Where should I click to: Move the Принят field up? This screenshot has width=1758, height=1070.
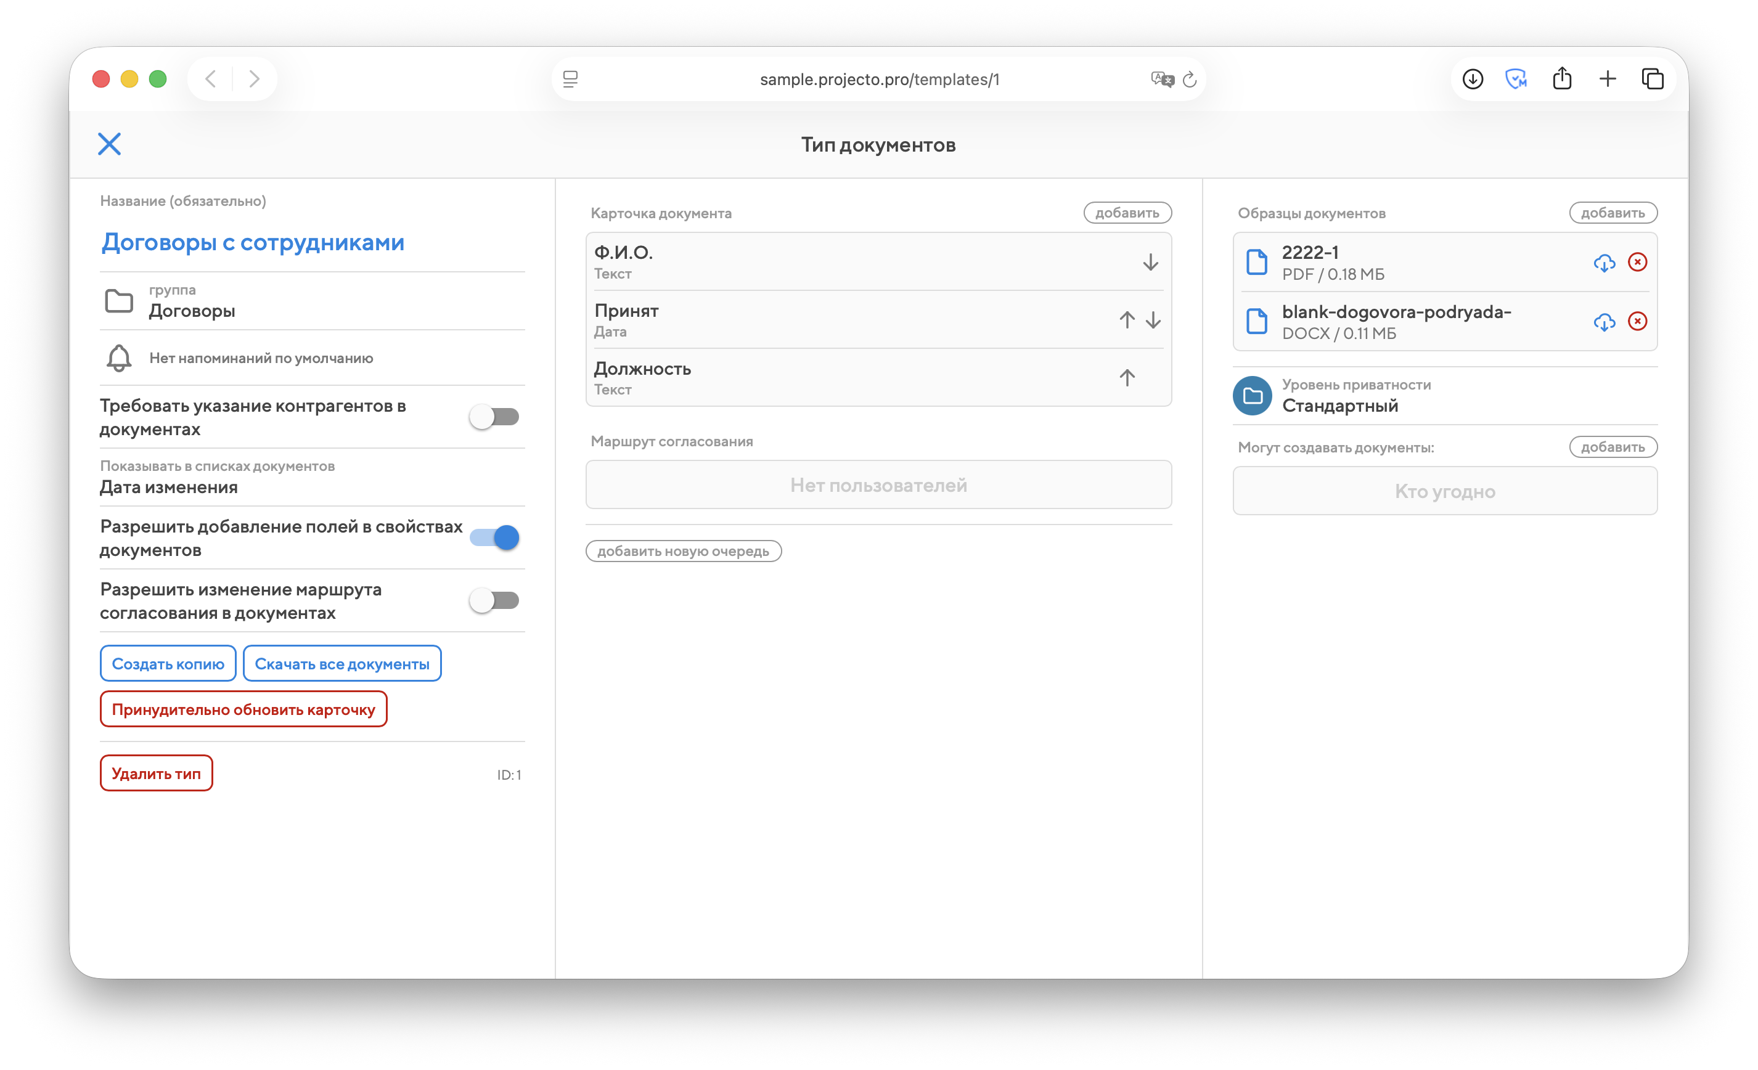click(x=1127, y=319)
